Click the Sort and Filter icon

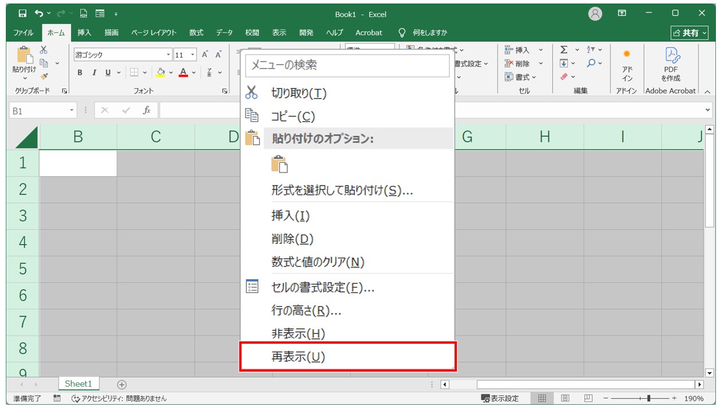[x=591, y=50]
